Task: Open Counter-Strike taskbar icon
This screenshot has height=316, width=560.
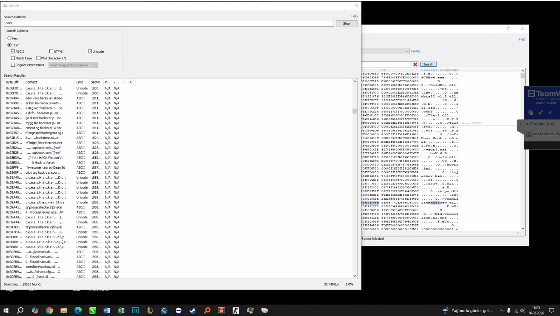Action: (236, 310)
